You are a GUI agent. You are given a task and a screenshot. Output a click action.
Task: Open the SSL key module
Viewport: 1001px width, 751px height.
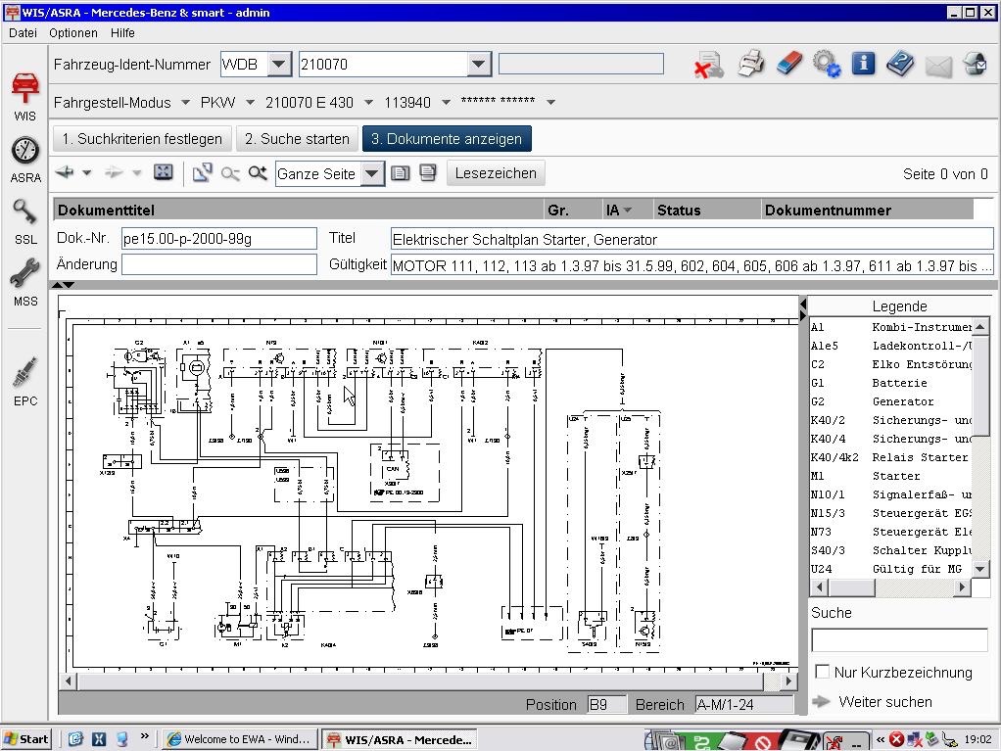[x=24, y=221]
